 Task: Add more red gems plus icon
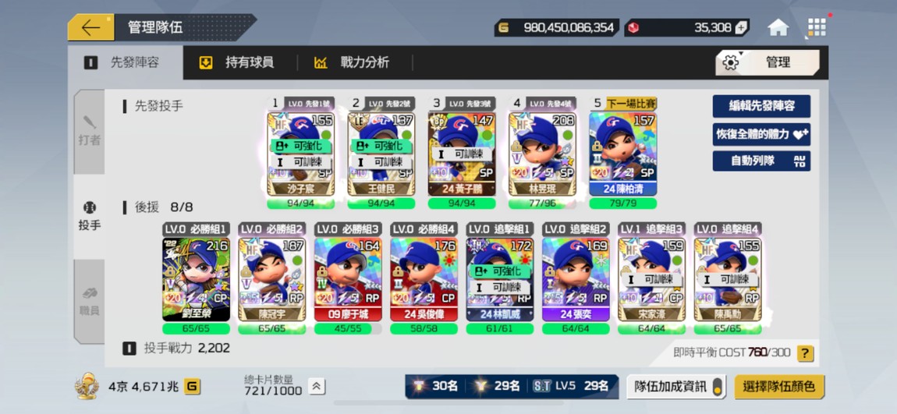[x=742, y=27]
